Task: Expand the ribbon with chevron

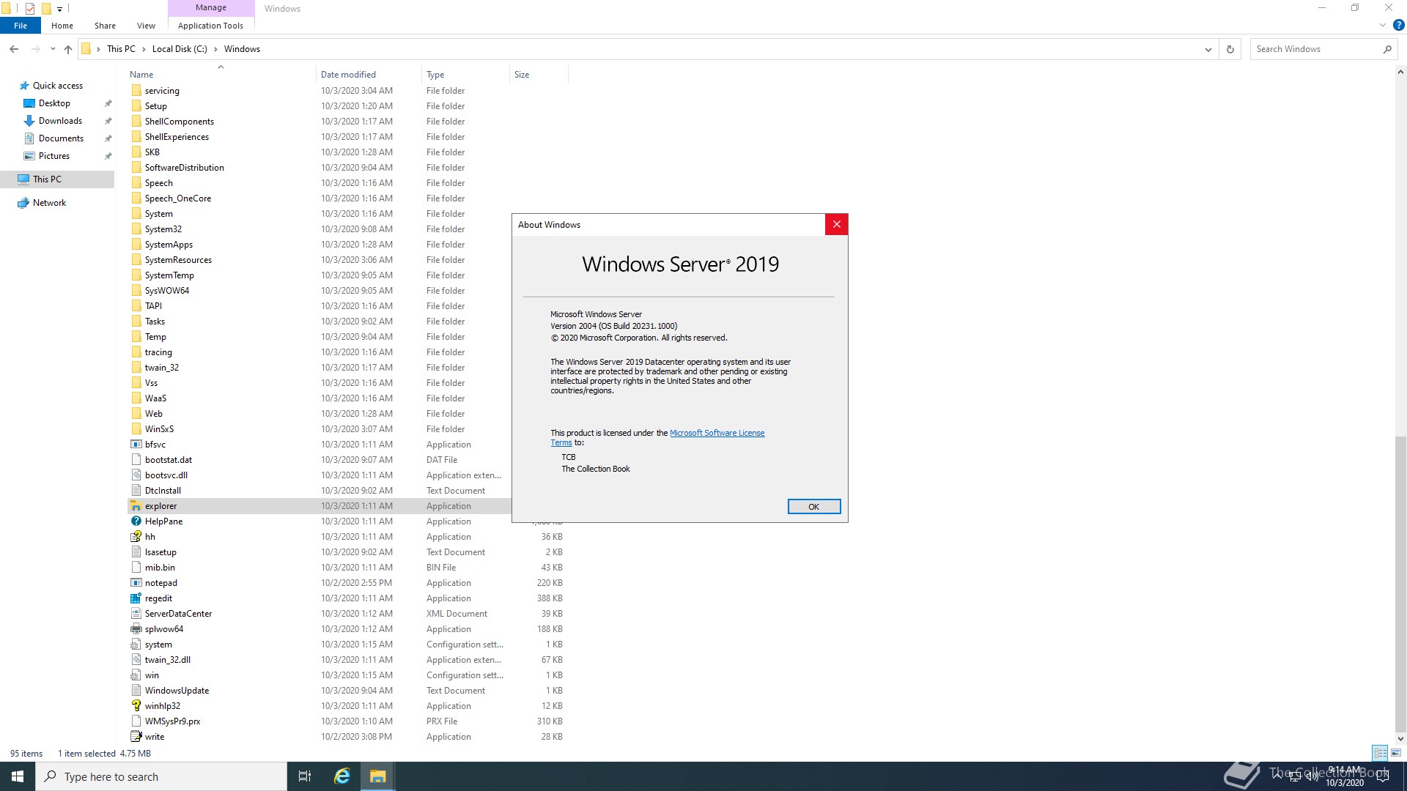Action: 1383,25
